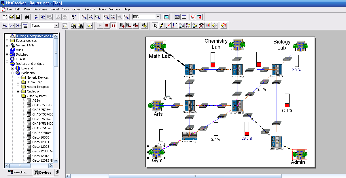Click the device tree horizontal scrollbar
This screenshot has height=178, width=346.
29,166
